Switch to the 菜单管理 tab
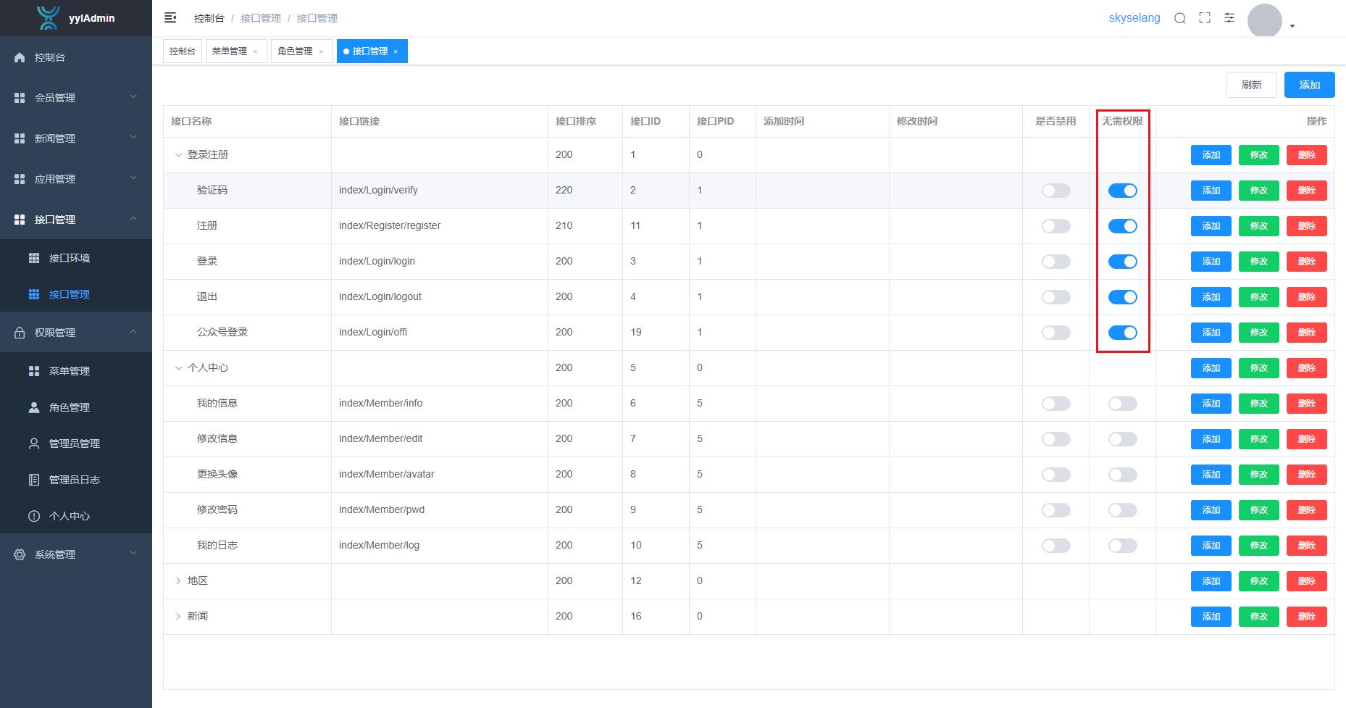 (230, 51)
